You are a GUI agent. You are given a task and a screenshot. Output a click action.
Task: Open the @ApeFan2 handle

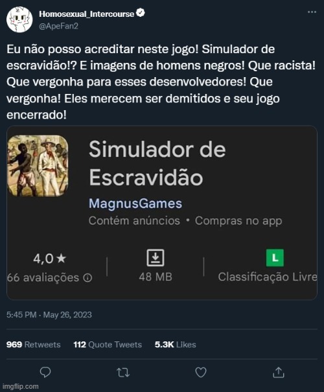pos(58,26)
